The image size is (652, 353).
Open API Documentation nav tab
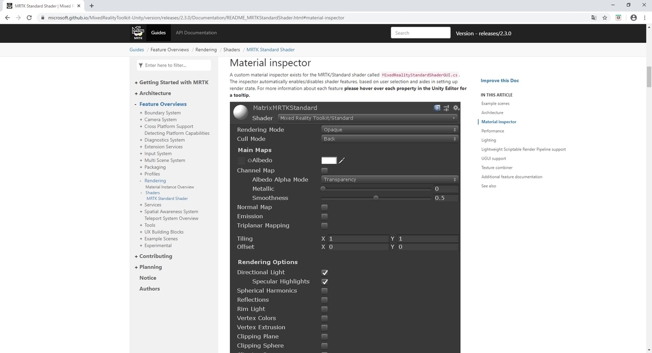(196, 33)
